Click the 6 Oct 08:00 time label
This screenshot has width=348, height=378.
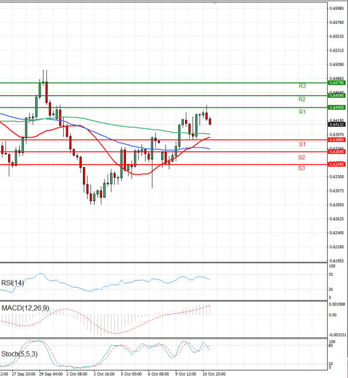[x=158, y=374]
